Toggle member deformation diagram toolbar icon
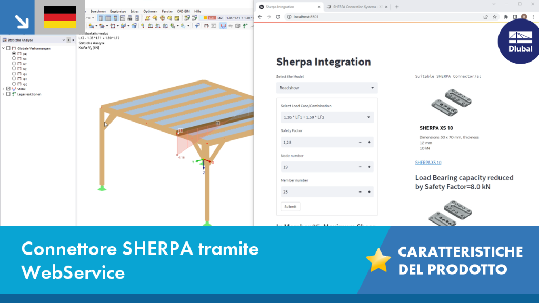This screenshot has width=539, height=303. tap(223, 26)
